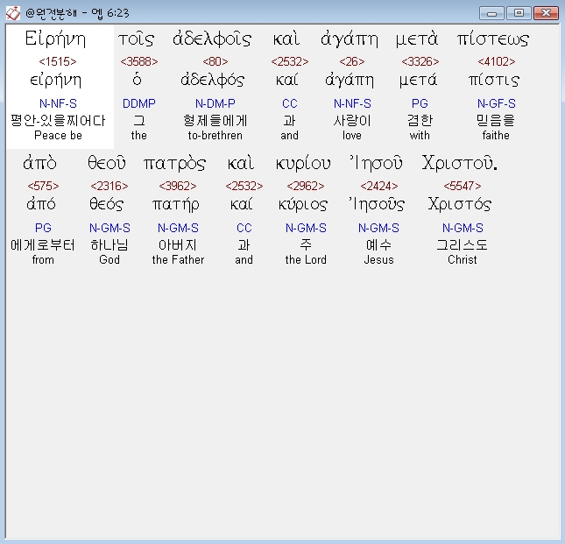Click the parsing code N-DM-P
Image resolution: width=565 pixels, height=544 pixels.
[215, 103]
